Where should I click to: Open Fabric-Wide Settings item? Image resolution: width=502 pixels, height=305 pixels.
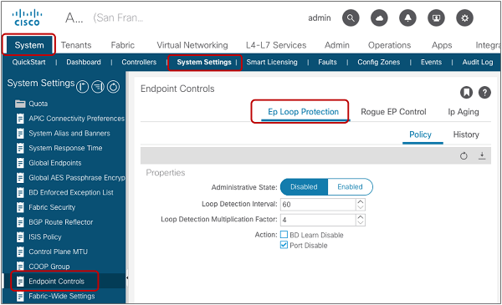[61, 296]
